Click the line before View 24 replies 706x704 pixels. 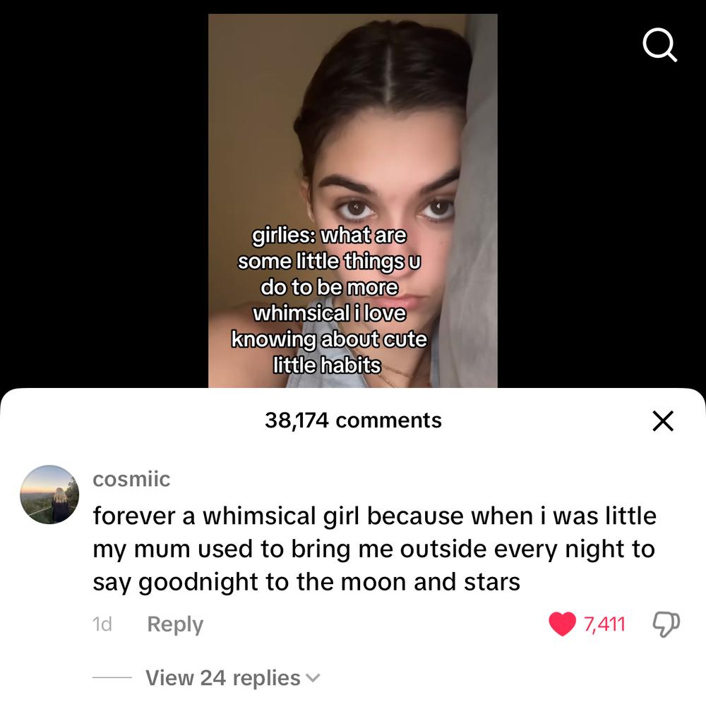112,678
